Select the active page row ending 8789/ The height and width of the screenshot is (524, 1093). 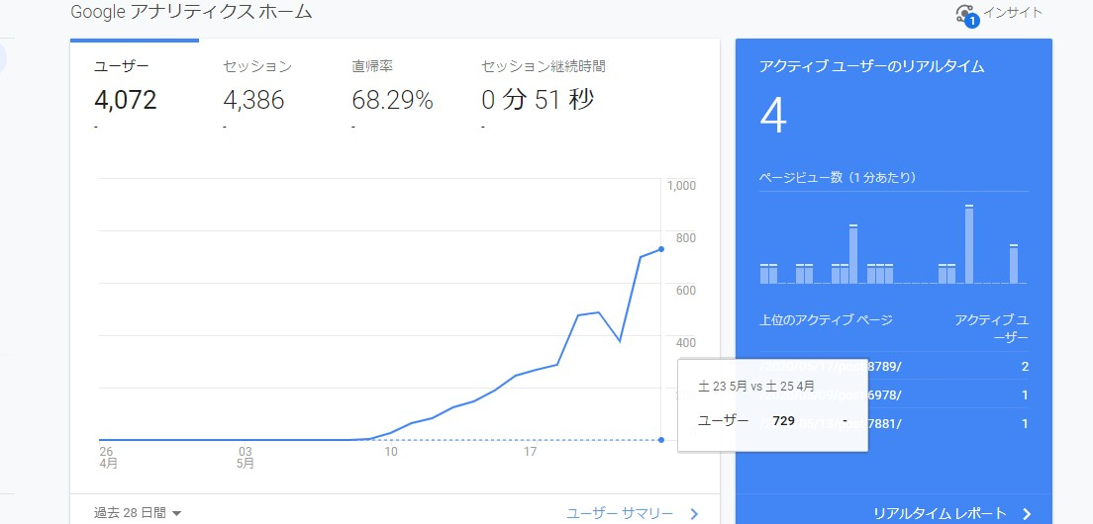tap(894, 367)
